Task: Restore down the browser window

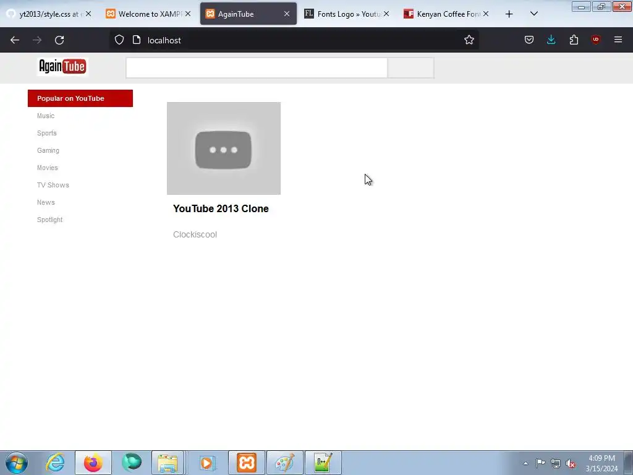Action: tap(601, 6)
